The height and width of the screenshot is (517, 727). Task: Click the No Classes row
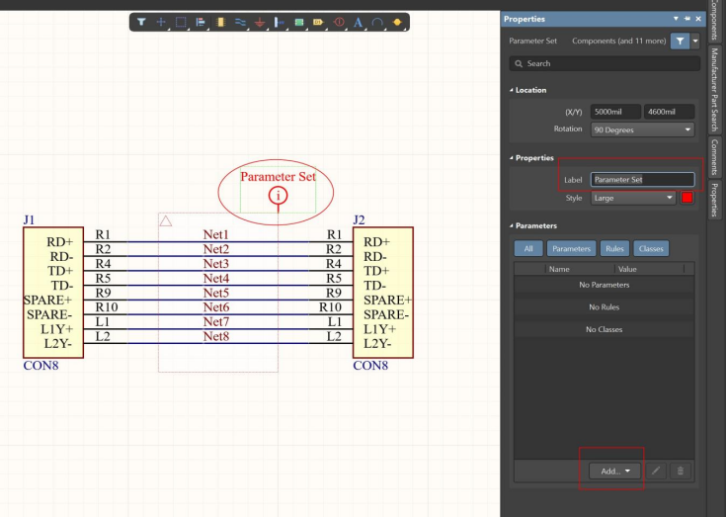point(605,329)
